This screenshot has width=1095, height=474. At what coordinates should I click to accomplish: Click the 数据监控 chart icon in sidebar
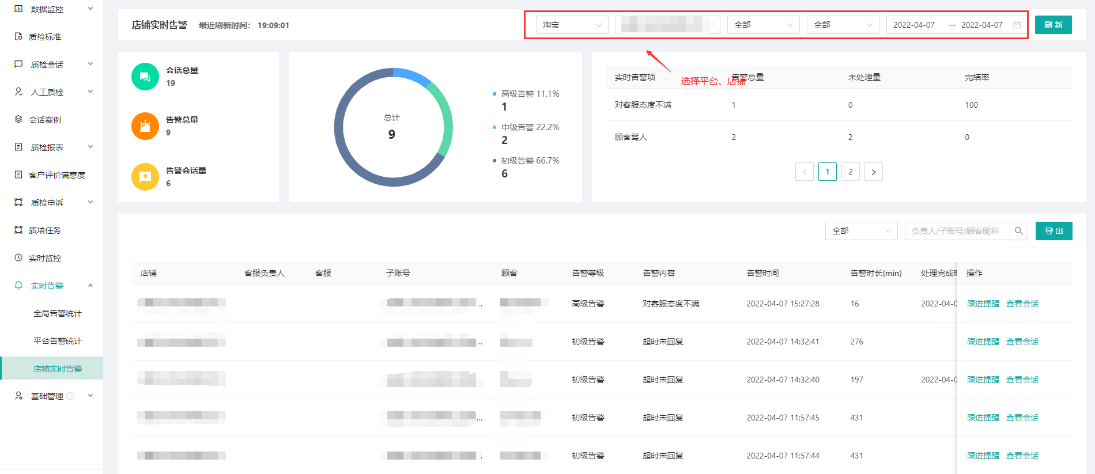18,9
